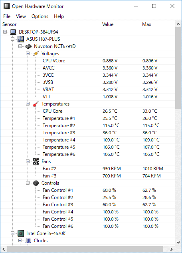This screenshot has height=253, width=182.
Task: Click the black knob Controls icon
Action: click(36, 183)
